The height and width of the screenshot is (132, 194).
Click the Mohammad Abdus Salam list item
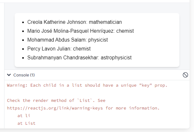tap(67, 40)
